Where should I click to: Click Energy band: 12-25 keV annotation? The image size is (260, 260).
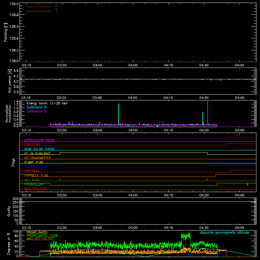coord(47,103)
